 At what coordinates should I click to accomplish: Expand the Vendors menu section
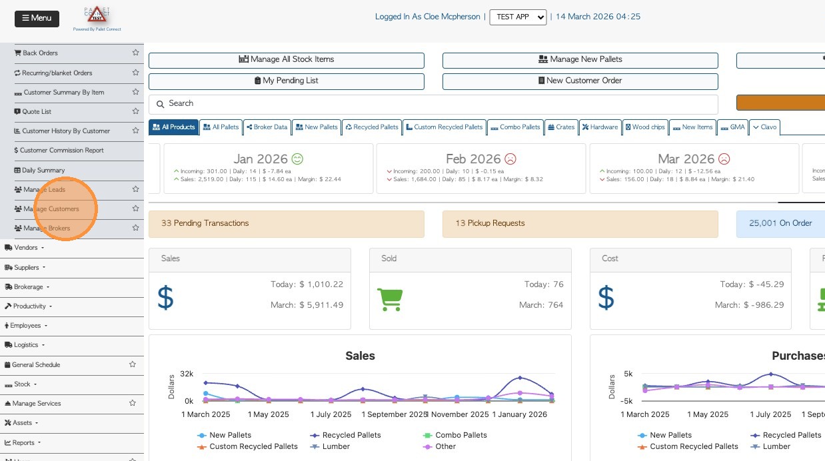[x=25, y=248]
